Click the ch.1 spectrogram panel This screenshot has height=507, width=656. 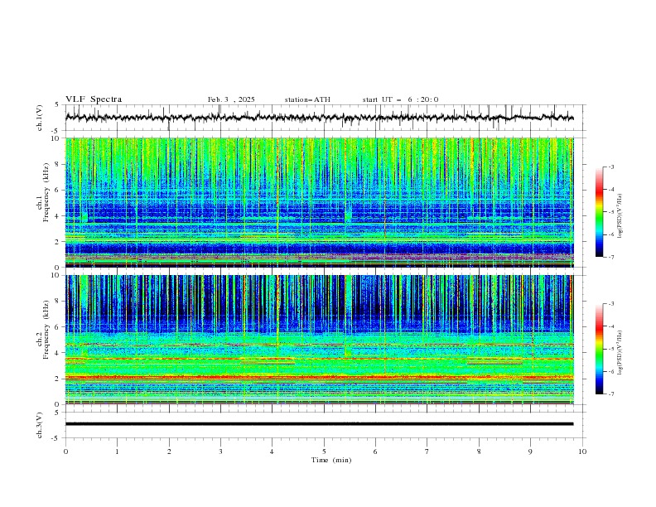pos(319,202)
